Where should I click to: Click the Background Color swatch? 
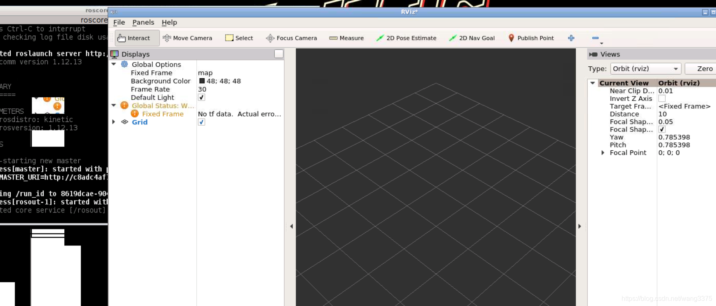tap(202, 81)
